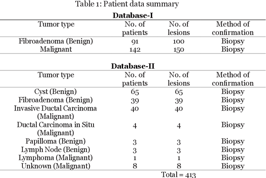Click Method of confirmation header under Database-II
The image size is (266, 178).
[235, 79]
